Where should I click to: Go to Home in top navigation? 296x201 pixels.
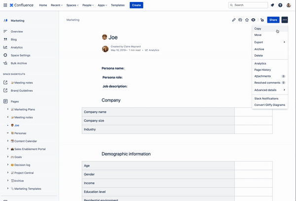pyautogui.click(x=43, y=5)
